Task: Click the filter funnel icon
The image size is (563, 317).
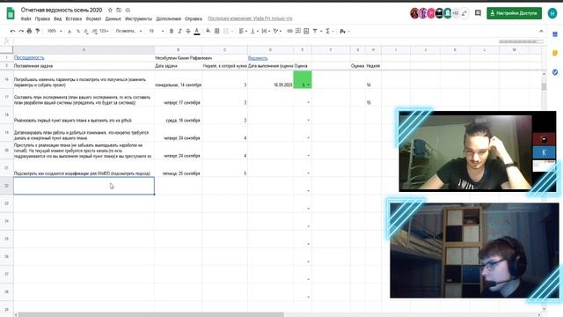Action: [315, 32]
